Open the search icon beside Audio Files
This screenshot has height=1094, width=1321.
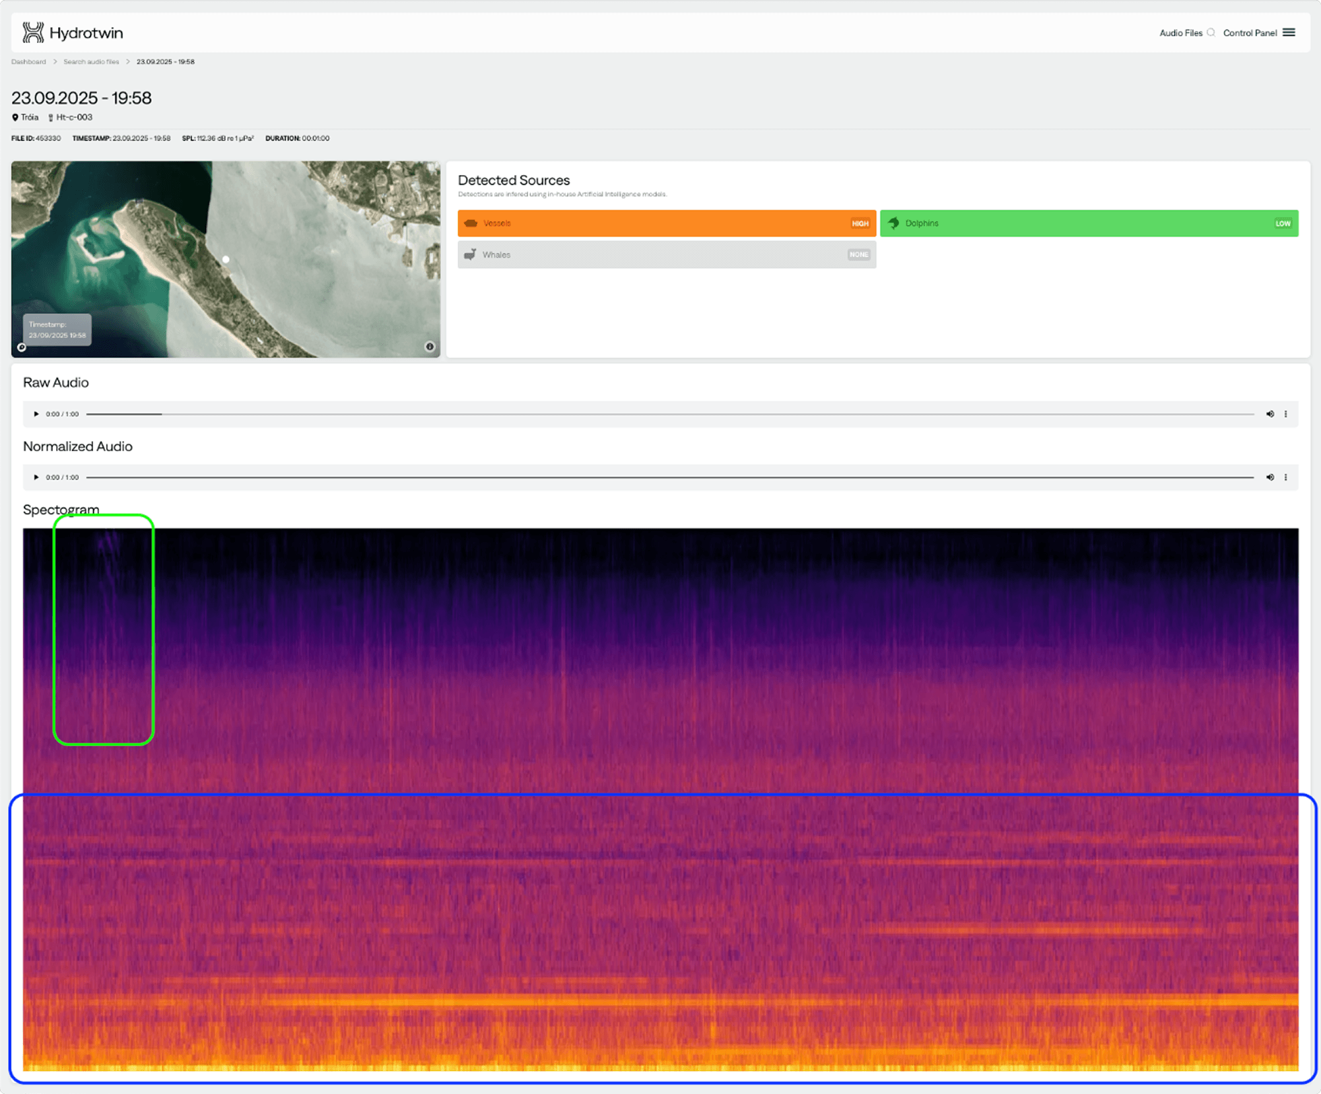tap(1212, 32)
